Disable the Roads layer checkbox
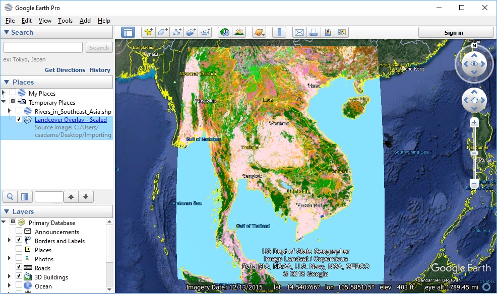 click(x=19, y=267)
